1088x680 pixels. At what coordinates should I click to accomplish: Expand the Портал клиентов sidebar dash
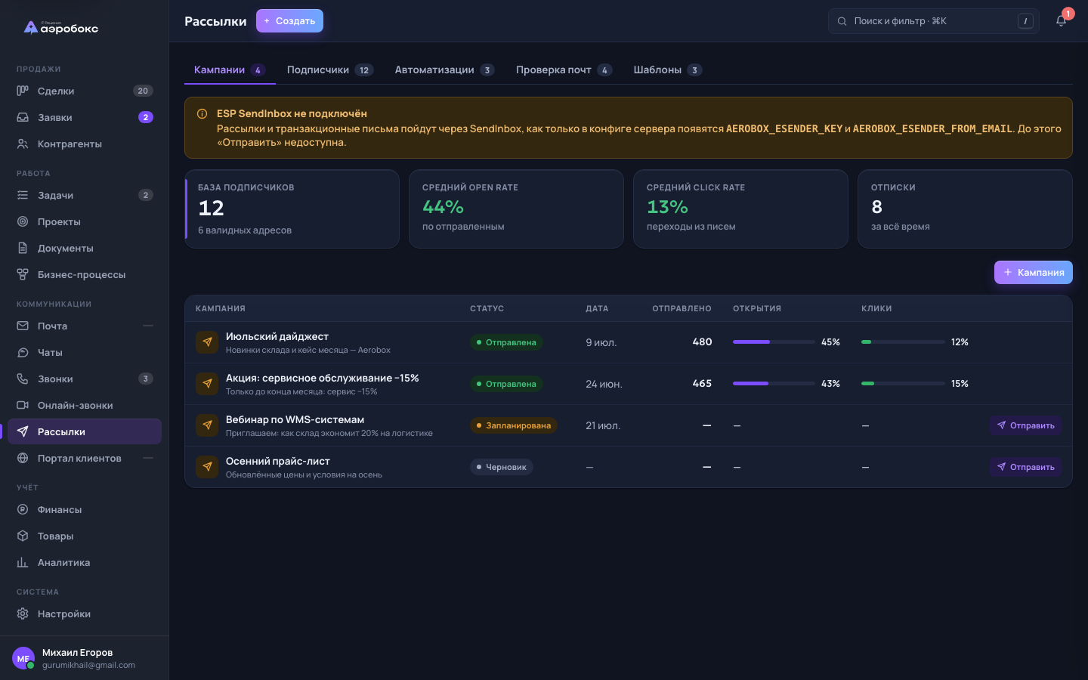[x=148, y=458]
